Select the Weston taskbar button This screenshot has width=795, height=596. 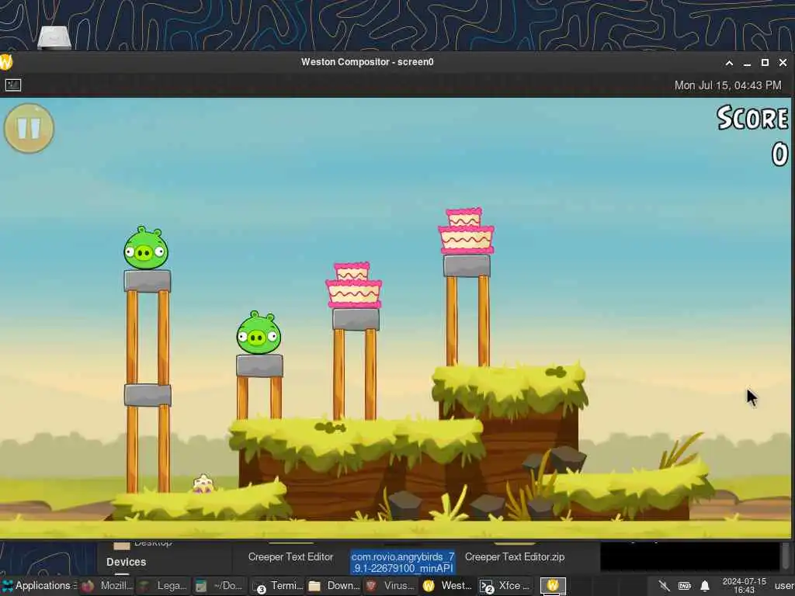(448, 585)
